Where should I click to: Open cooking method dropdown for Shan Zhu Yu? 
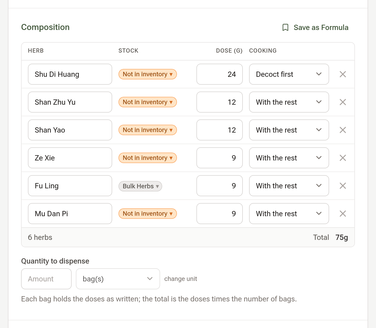289,102
